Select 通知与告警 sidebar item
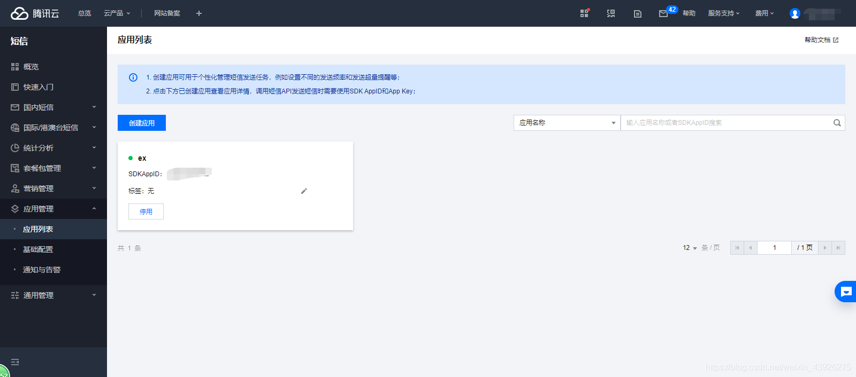This screenshot has height=377, width=856. 53,270
